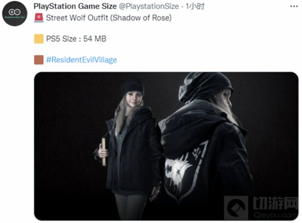Image resolution: width=302 pixels, height=223 pixels.
Task: Open the @PlaystationSize handle link
Action: pos(148,7)
